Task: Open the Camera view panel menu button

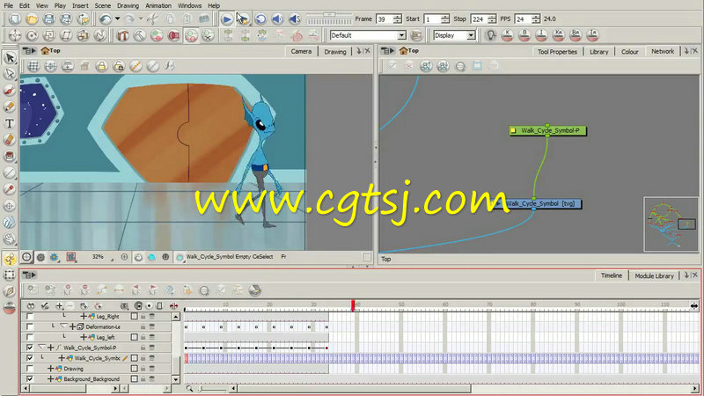Action: point(29,51)
